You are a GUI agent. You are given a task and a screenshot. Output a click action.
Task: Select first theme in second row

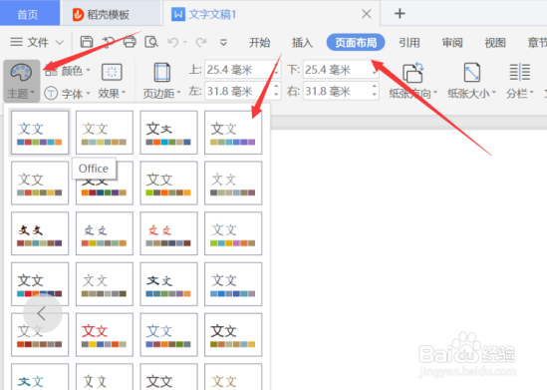point(40,183)
